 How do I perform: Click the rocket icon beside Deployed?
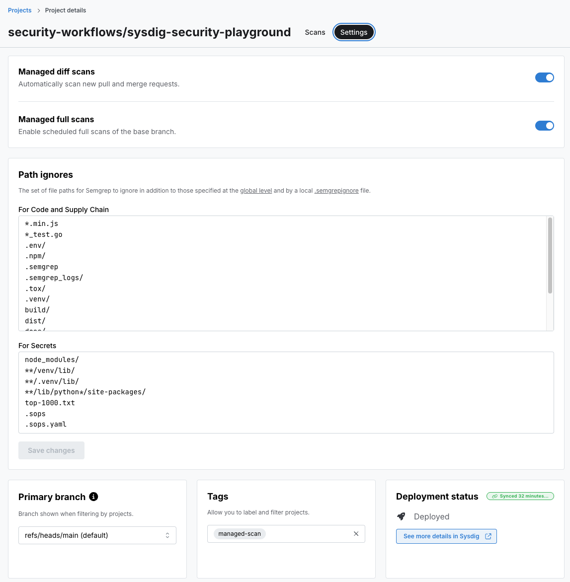401,516
